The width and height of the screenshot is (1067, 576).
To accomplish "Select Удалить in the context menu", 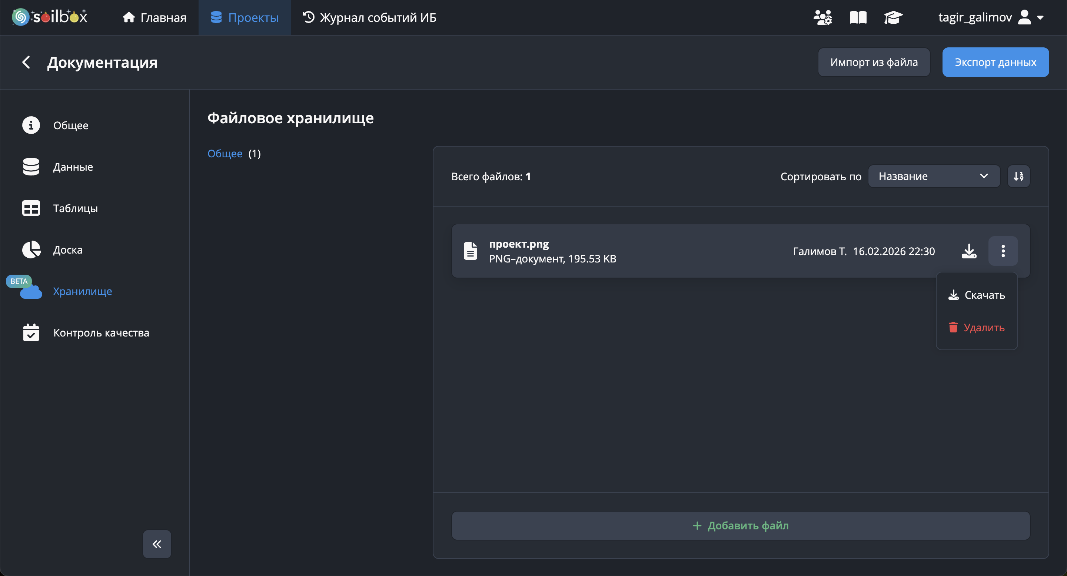I will click(x=977, y=328).
